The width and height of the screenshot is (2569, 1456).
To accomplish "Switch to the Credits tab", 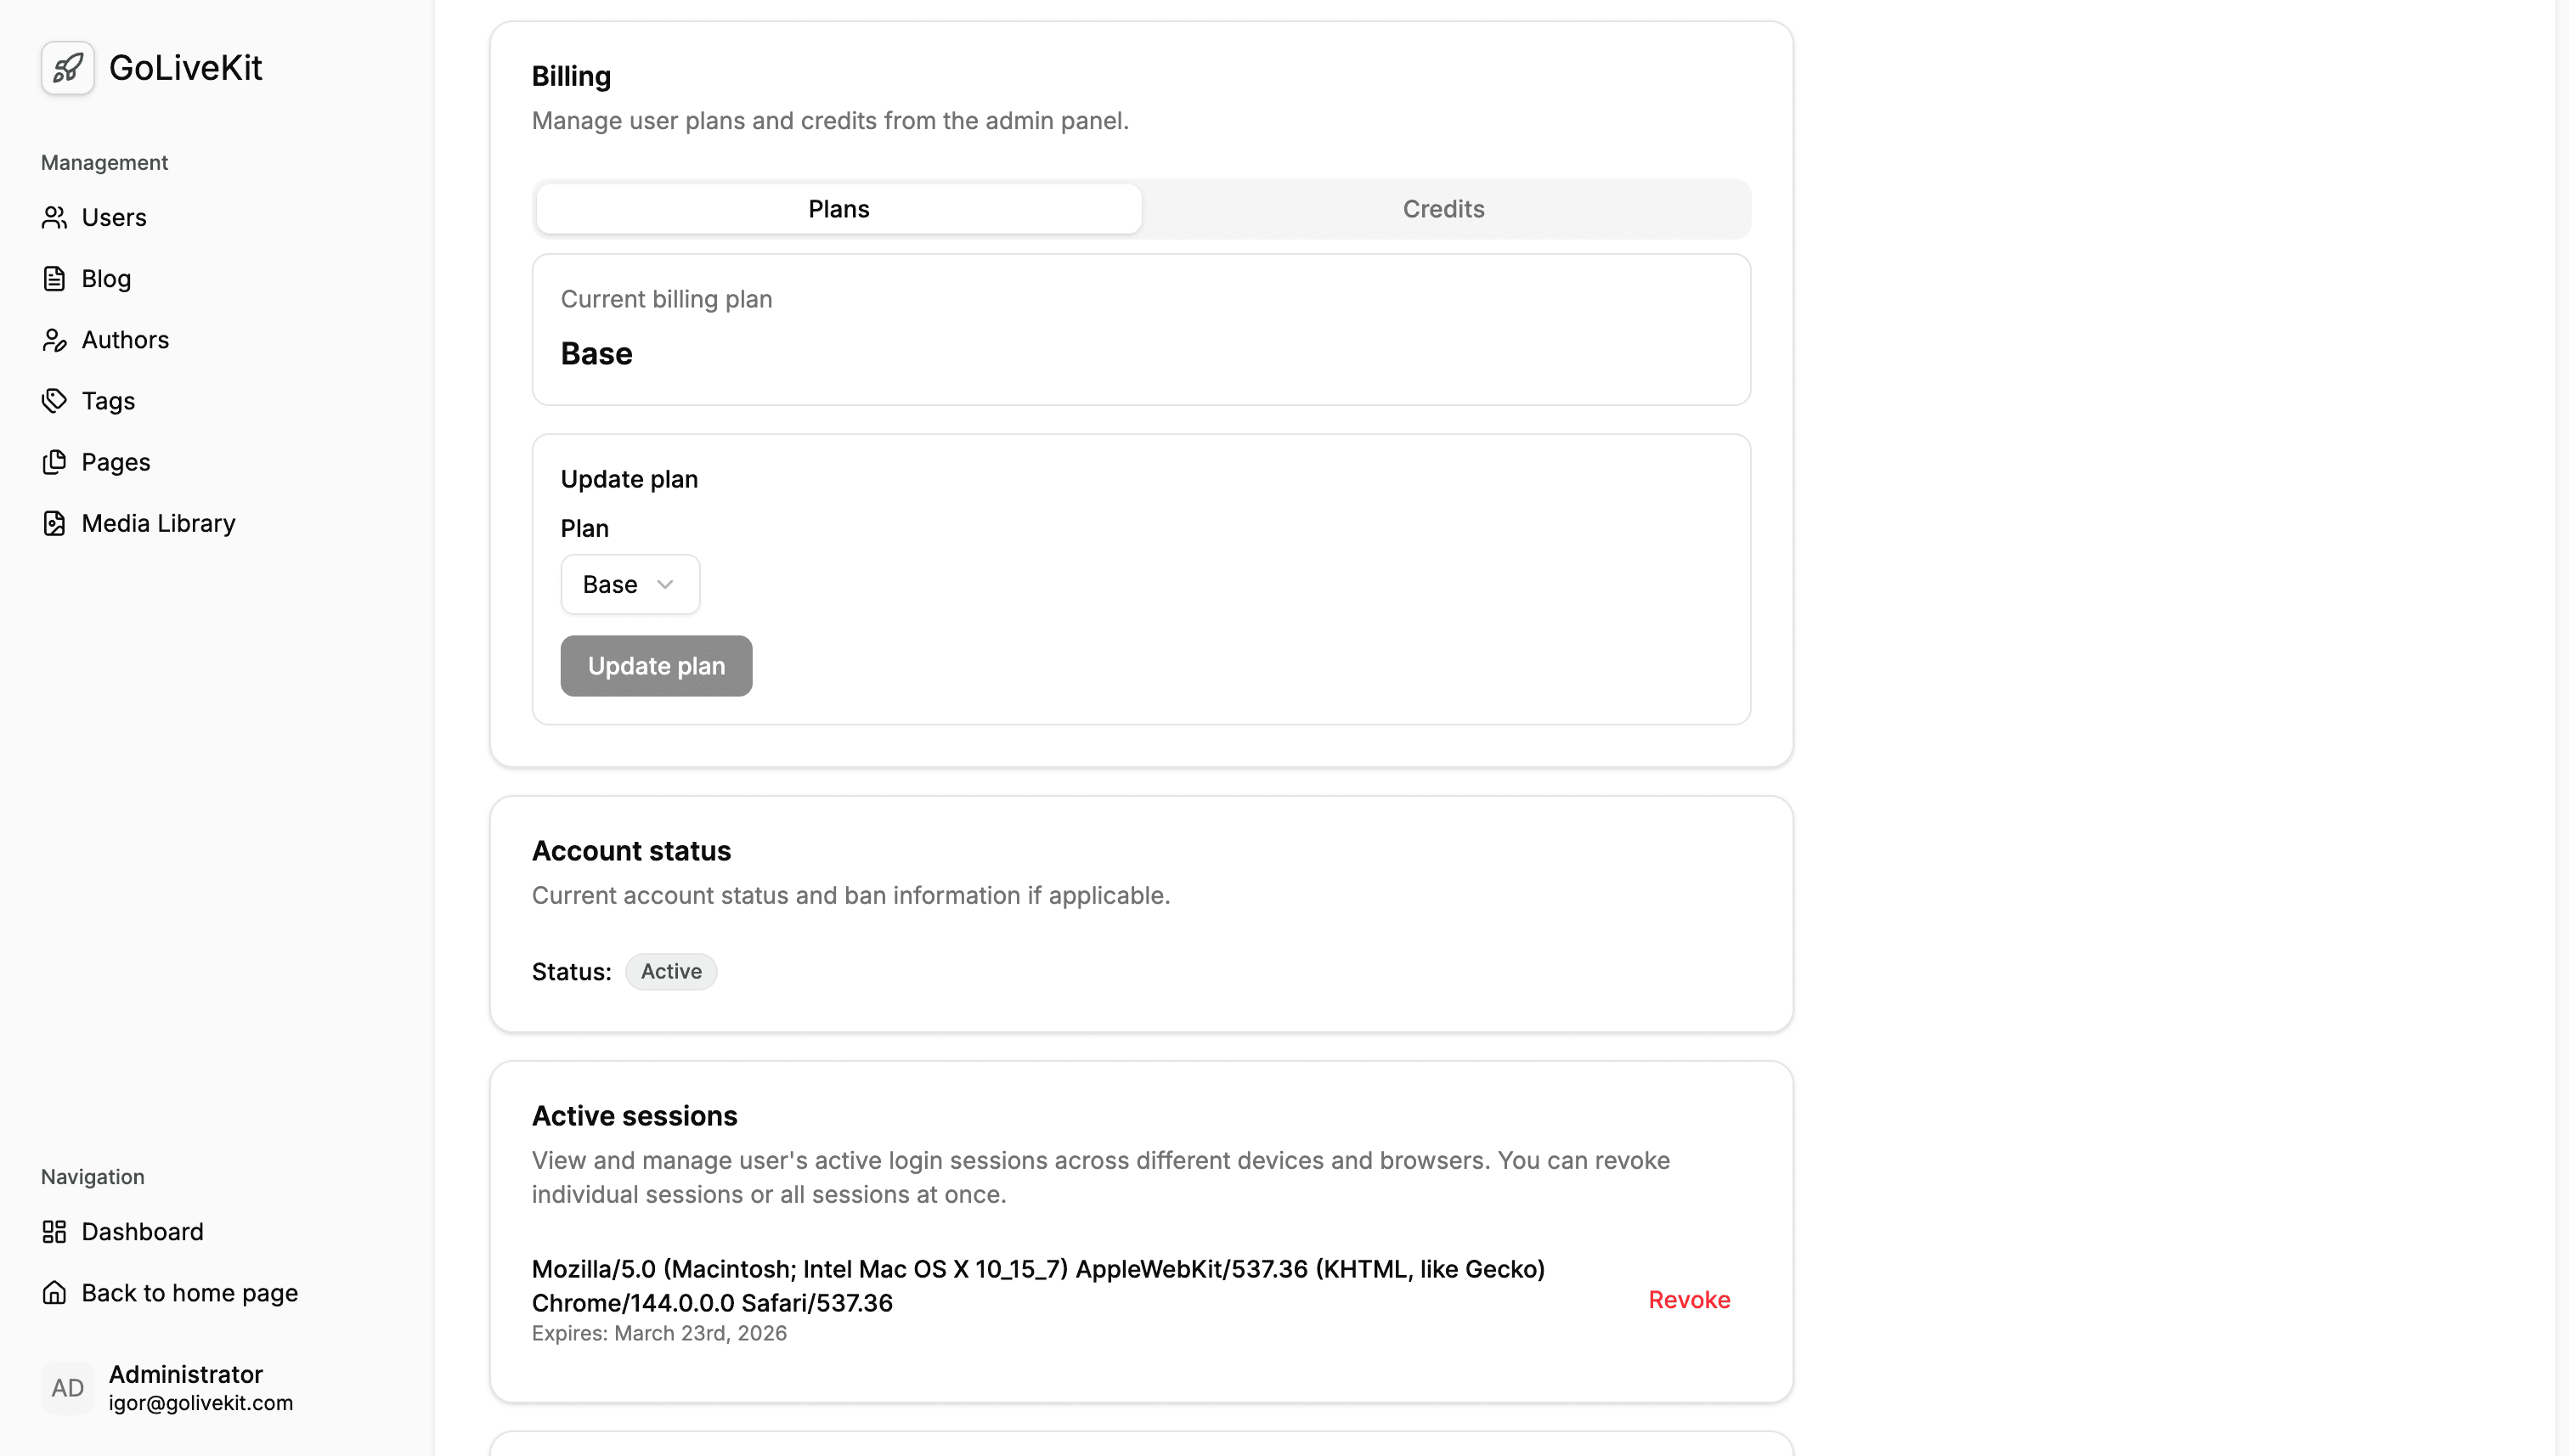I will pos(1442,209).
